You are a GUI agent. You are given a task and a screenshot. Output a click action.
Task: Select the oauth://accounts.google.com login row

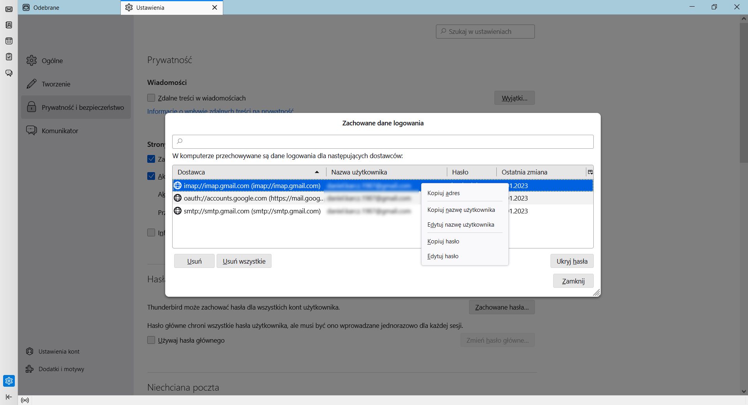coord(383,198)
